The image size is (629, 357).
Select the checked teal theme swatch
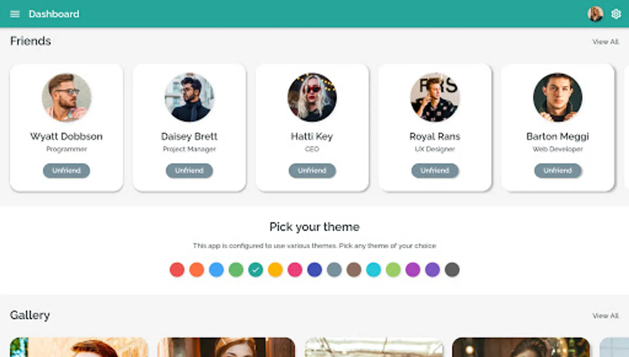[x=256, y=270]
